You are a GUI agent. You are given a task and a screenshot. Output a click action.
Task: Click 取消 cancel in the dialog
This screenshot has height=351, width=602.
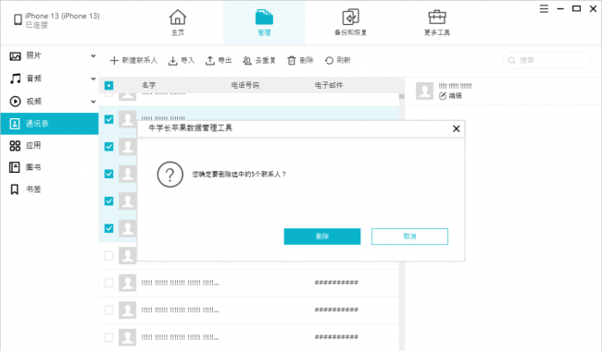click(x=409, y=236)
